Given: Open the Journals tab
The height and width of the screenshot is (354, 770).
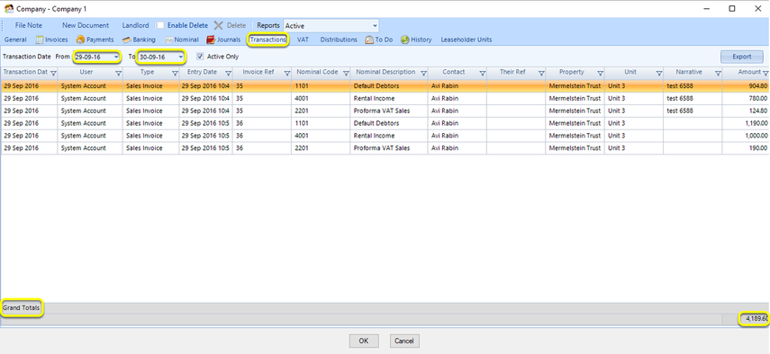Looking at the screenshot, I should (223, 40).
